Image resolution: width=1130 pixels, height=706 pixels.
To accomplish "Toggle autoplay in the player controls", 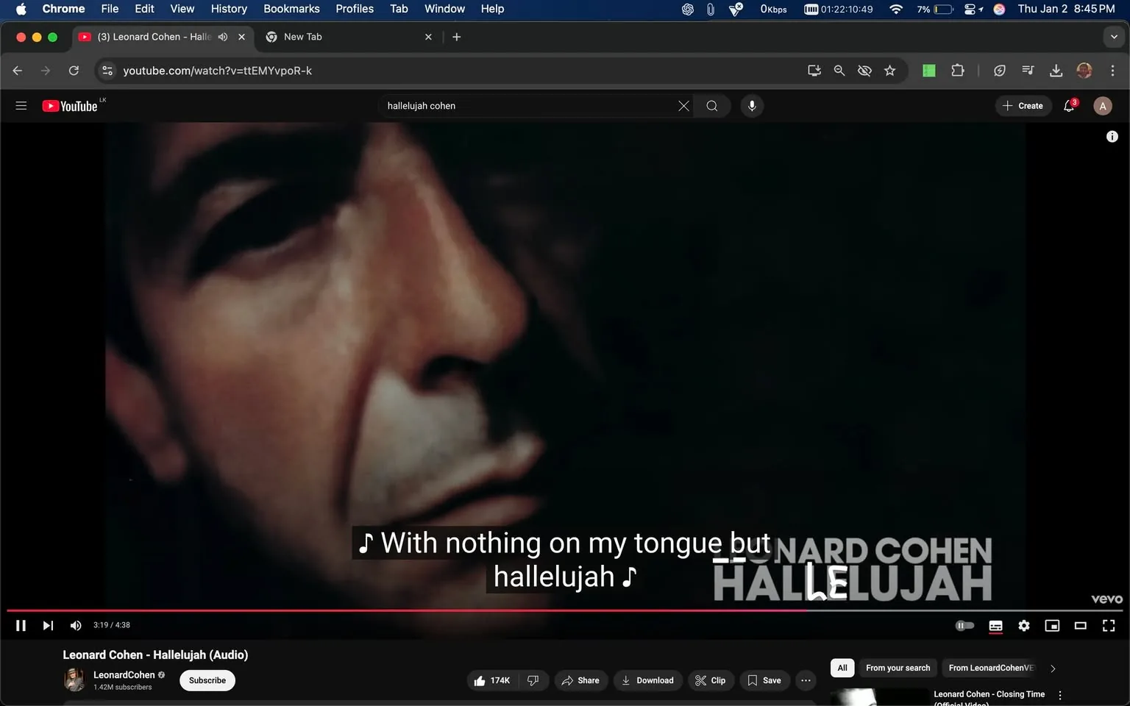I will coord(964,625).
